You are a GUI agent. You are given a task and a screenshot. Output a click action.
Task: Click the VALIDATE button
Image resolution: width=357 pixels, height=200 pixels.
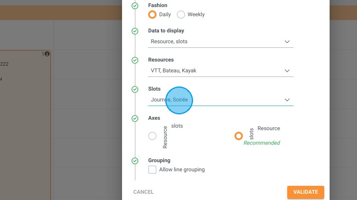tap(306, 192)
